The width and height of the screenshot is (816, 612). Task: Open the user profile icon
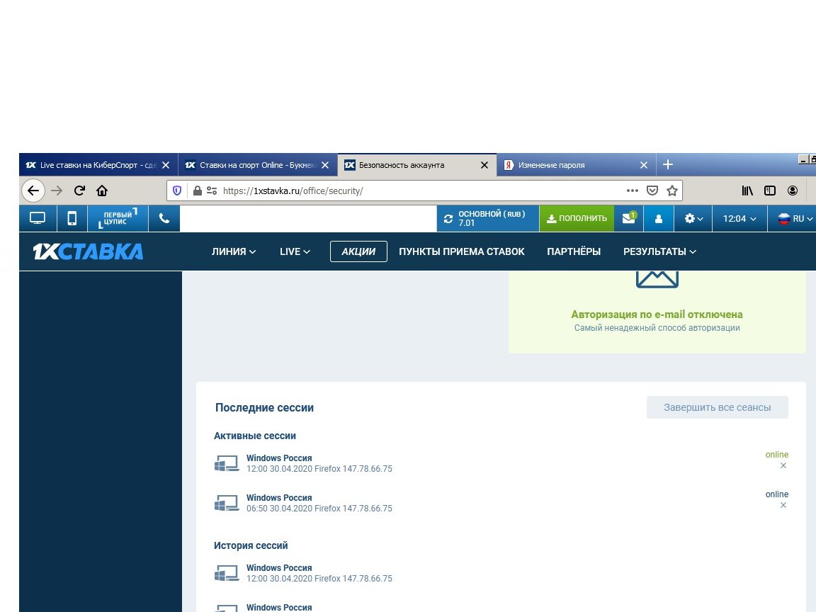pos(658,219)
